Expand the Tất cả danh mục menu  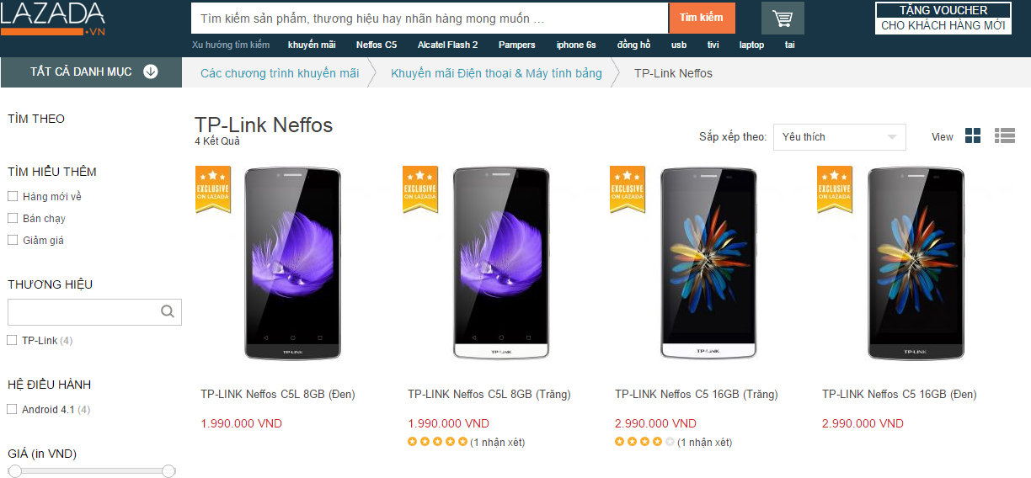point(81,72)
